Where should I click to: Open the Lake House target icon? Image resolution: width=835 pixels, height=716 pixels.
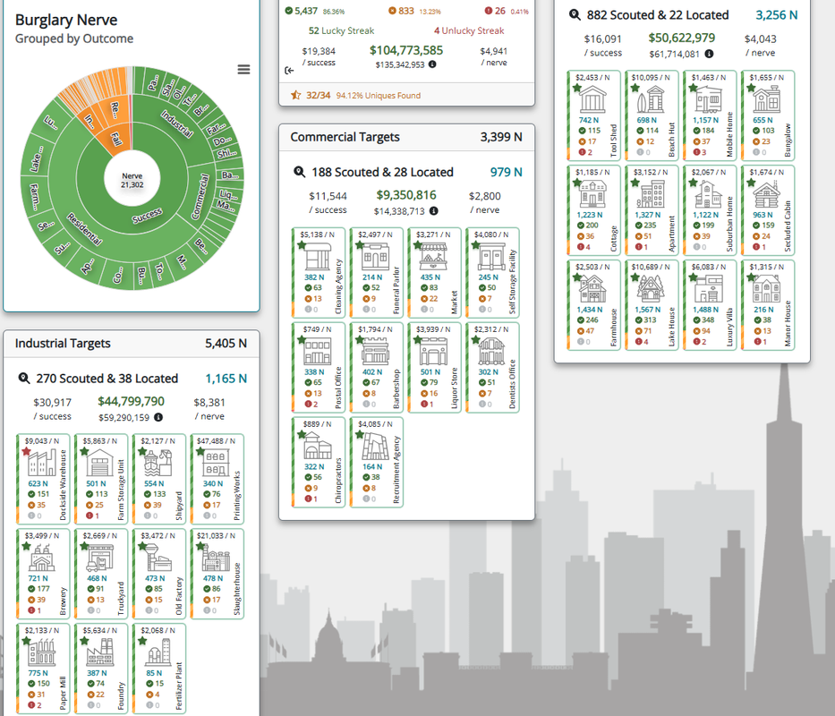tap(651, 289)
